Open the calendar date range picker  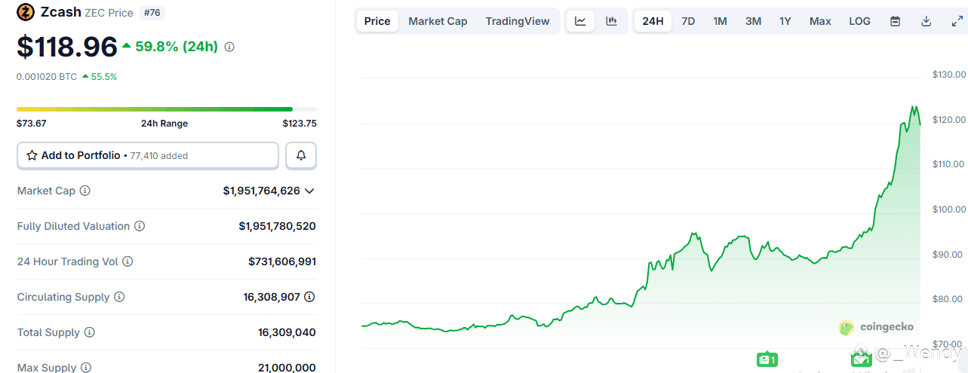click(x=895, y=21)
